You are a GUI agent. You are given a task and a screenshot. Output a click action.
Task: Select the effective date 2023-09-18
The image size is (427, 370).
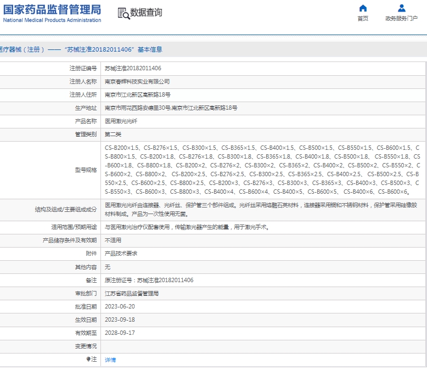tap(120, 319)
